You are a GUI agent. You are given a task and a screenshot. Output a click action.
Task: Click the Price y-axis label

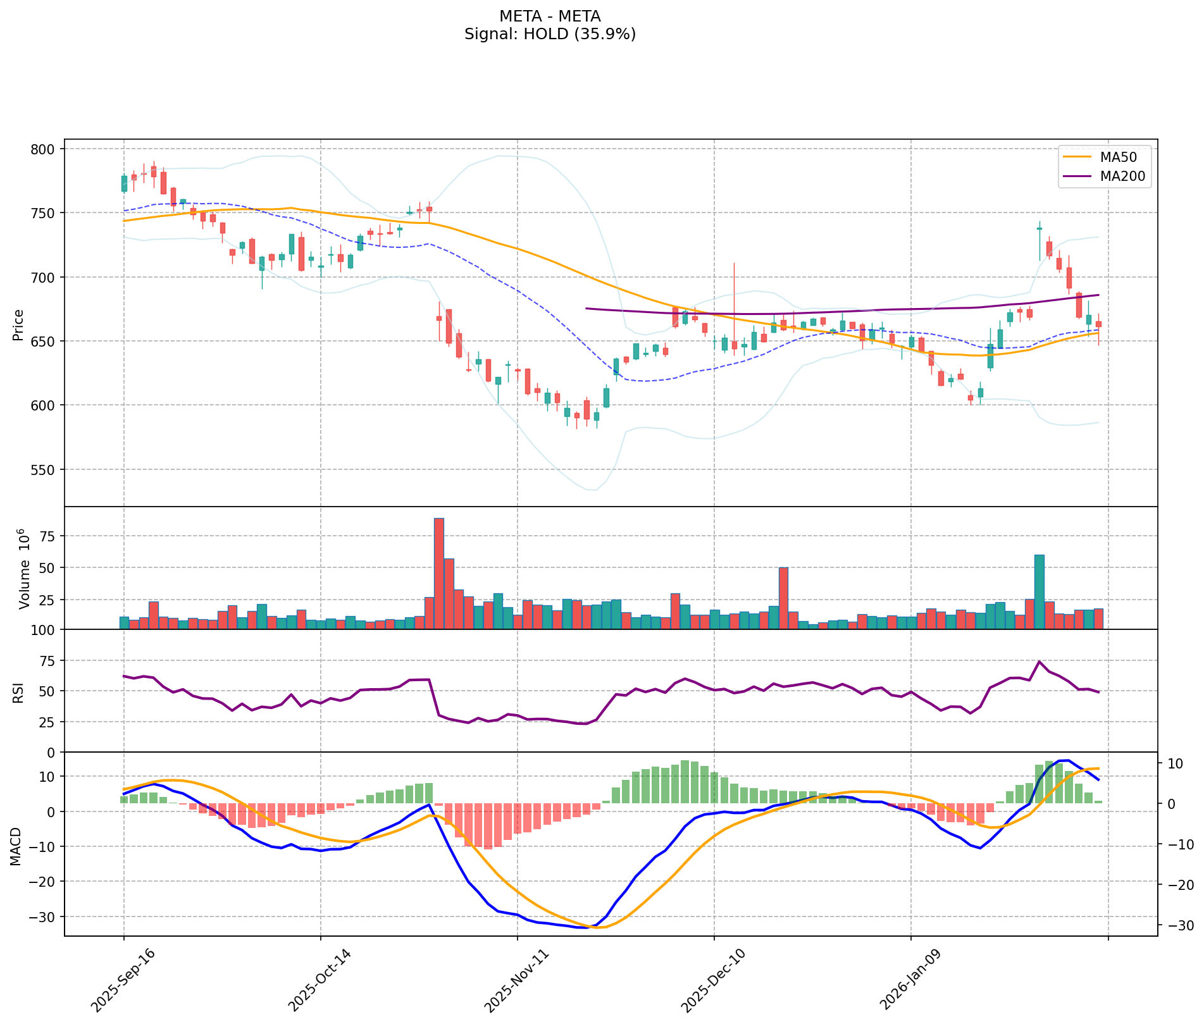pyautogui.click(x=18, y=324)
